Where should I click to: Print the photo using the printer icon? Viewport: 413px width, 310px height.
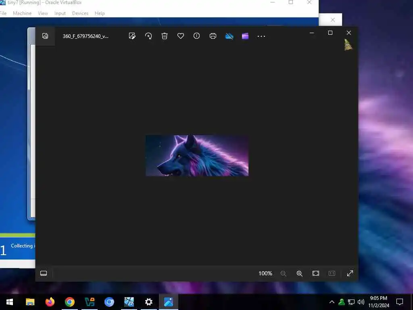pos(213,36)
